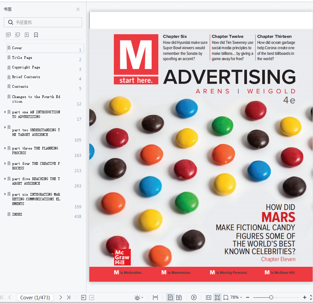Viewport: 313px width, 304px height.
Task: Click the ADVERTISING title text
Action: click(x=229, y=77)
